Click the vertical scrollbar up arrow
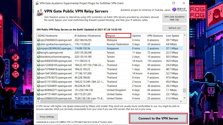Screen dimensions: 223x125 pos(185,35)
